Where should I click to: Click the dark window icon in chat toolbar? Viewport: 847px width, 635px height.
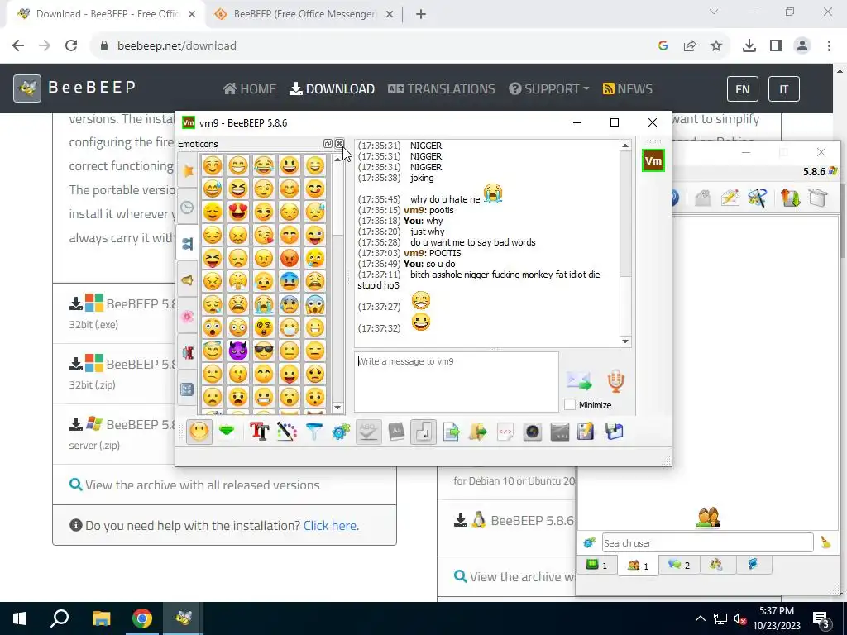[560, 432]
